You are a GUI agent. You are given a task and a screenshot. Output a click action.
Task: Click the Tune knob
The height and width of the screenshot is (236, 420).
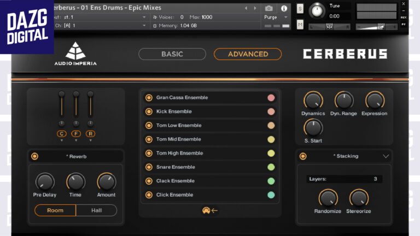tap(317, 11)
